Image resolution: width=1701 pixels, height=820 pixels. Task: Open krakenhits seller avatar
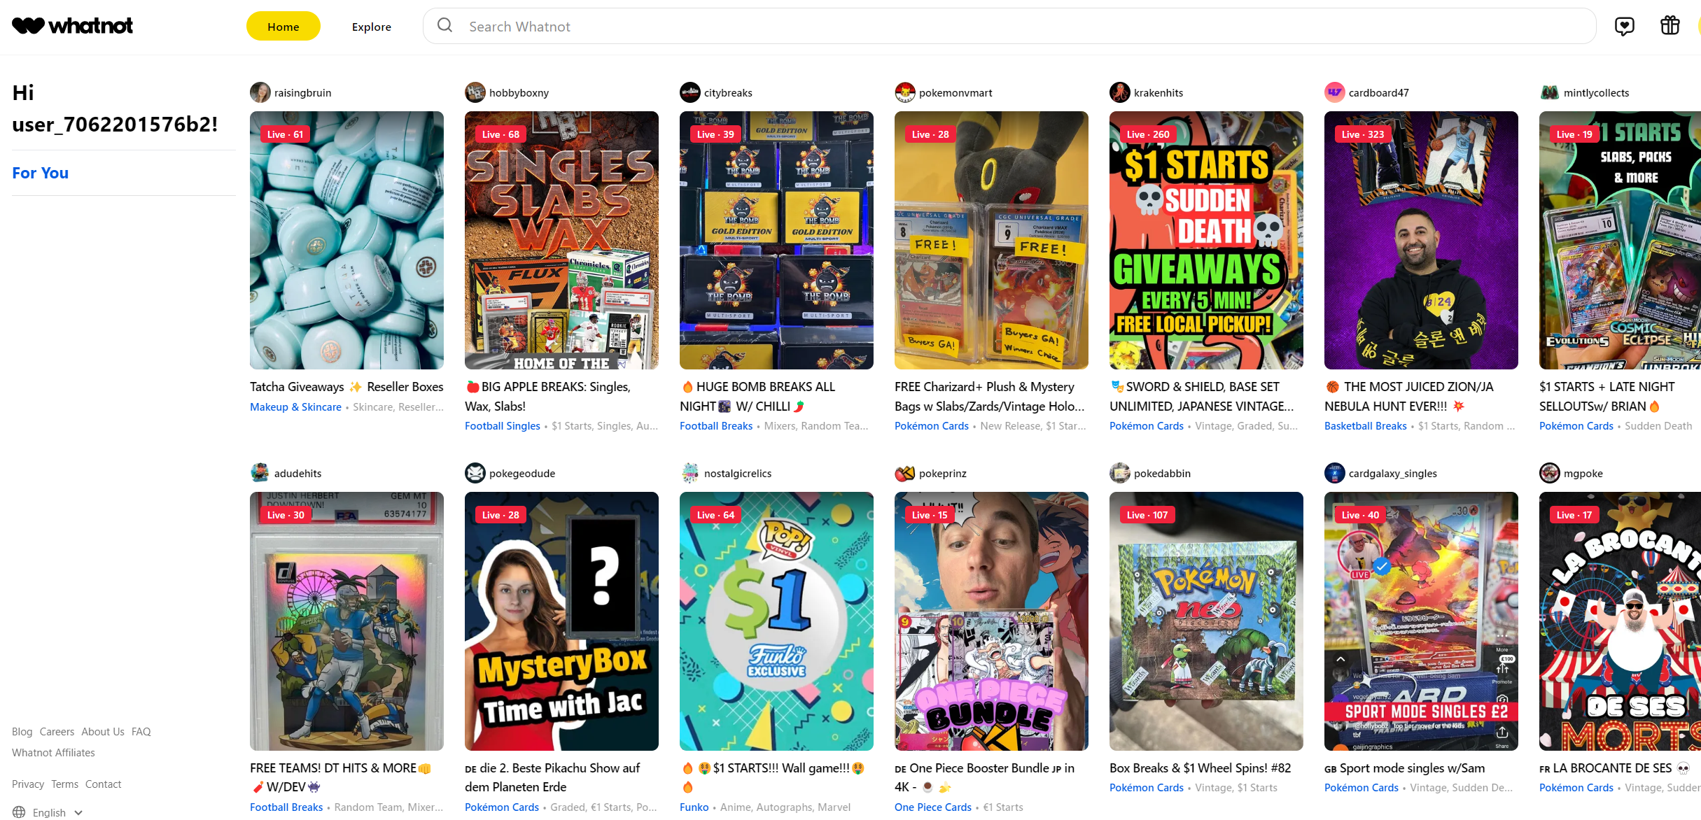tap(1119, 92)
